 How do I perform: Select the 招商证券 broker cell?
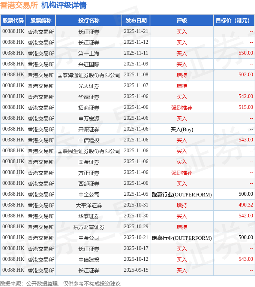click(89, 108)
